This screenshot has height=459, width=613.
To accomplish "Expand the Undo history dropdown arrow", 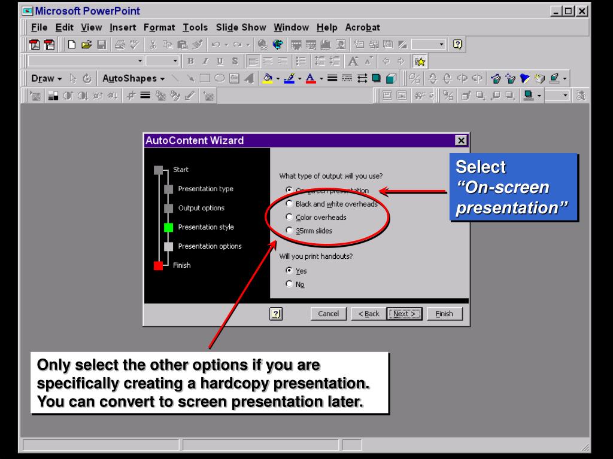I will pyautogui.click(x=226, y=44).
